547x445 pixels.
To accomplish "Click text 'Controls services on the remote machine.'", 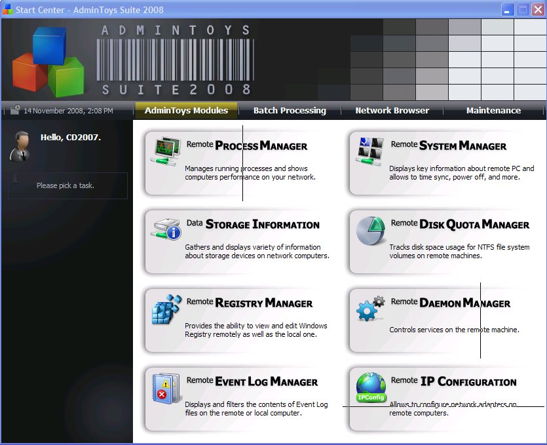I will [454, 330].
